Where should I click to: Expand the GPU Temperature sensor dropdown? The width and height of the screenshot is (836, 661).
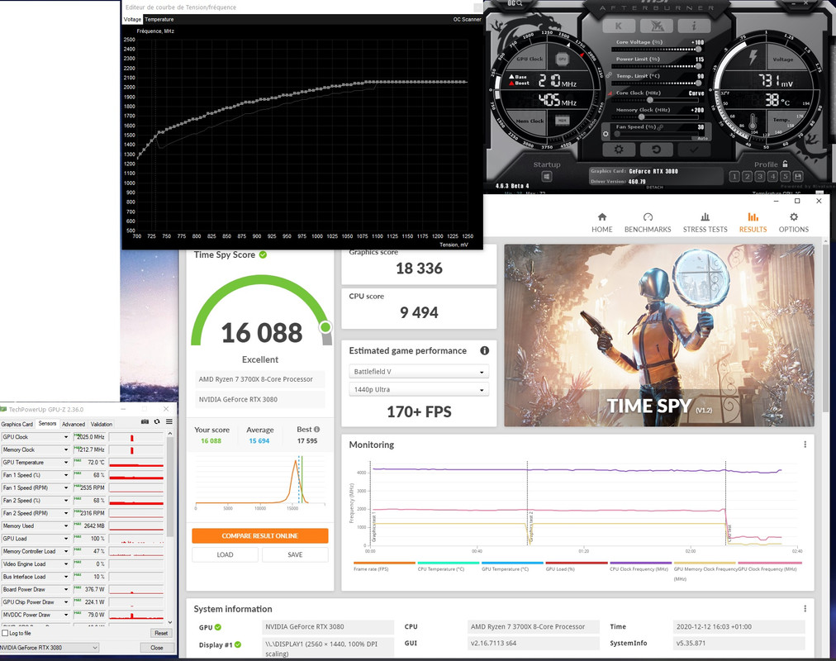(66, 463)
